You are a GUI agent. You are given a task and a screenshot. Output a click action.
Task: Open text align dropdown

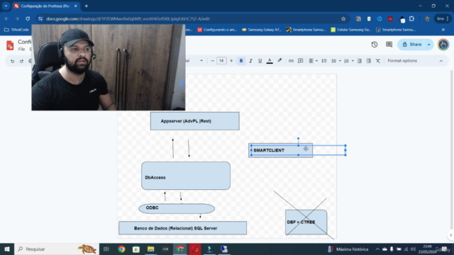313,61
